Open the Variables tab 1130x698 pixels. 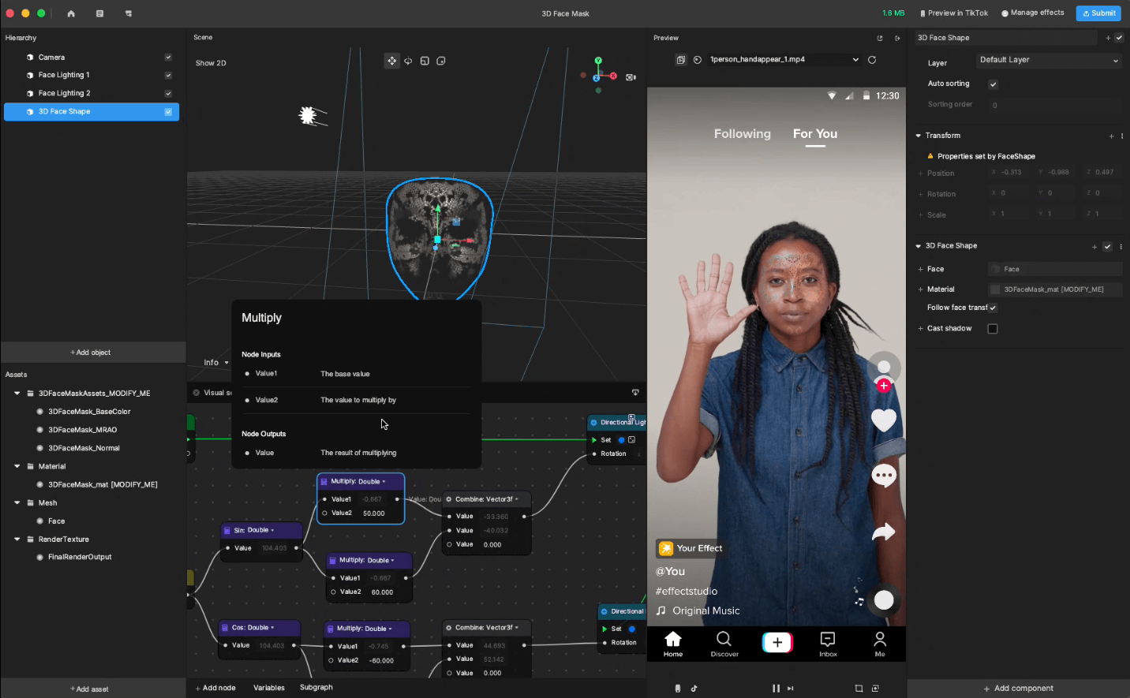coord(268,688)
